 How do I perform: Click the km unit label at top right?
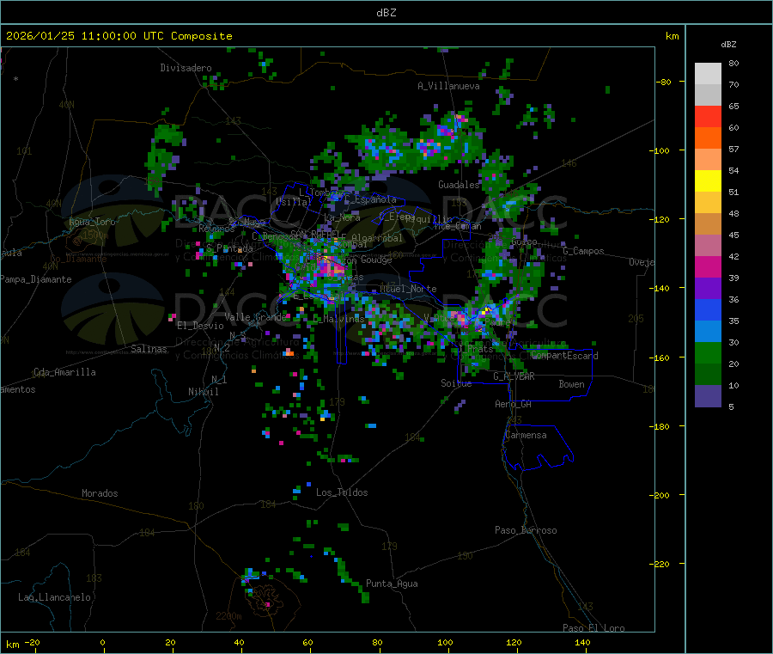pyautogui.click(x=673, y=36)
